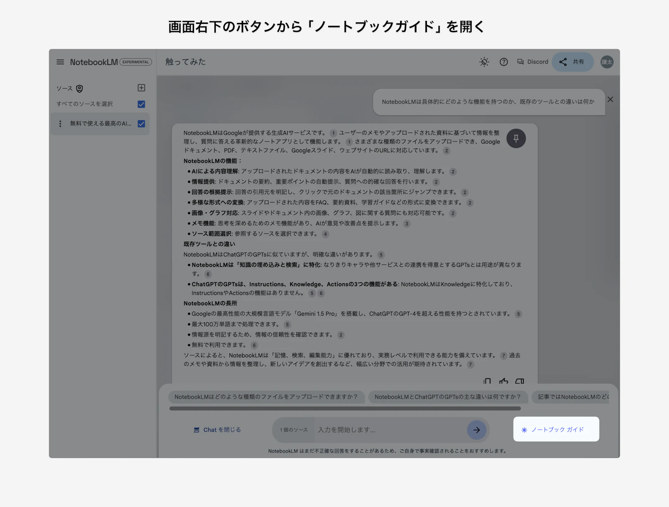Screen dimensions: 669x507
Task: Click the NotebookLM logo text
Action: pyautogui.click(x=94, y=62)
